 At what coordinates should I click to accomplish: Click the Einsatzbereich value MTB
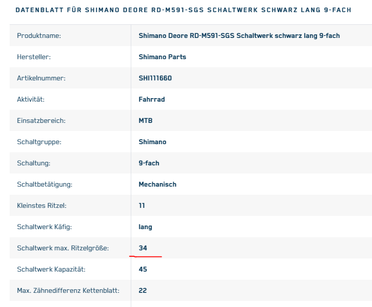coord(145,121)
